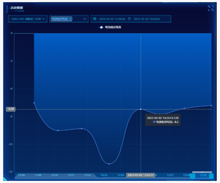The image size is (220, 183).
Task: Click the -8.20 y-axis pointer label
Action: (x=11, y=109)
